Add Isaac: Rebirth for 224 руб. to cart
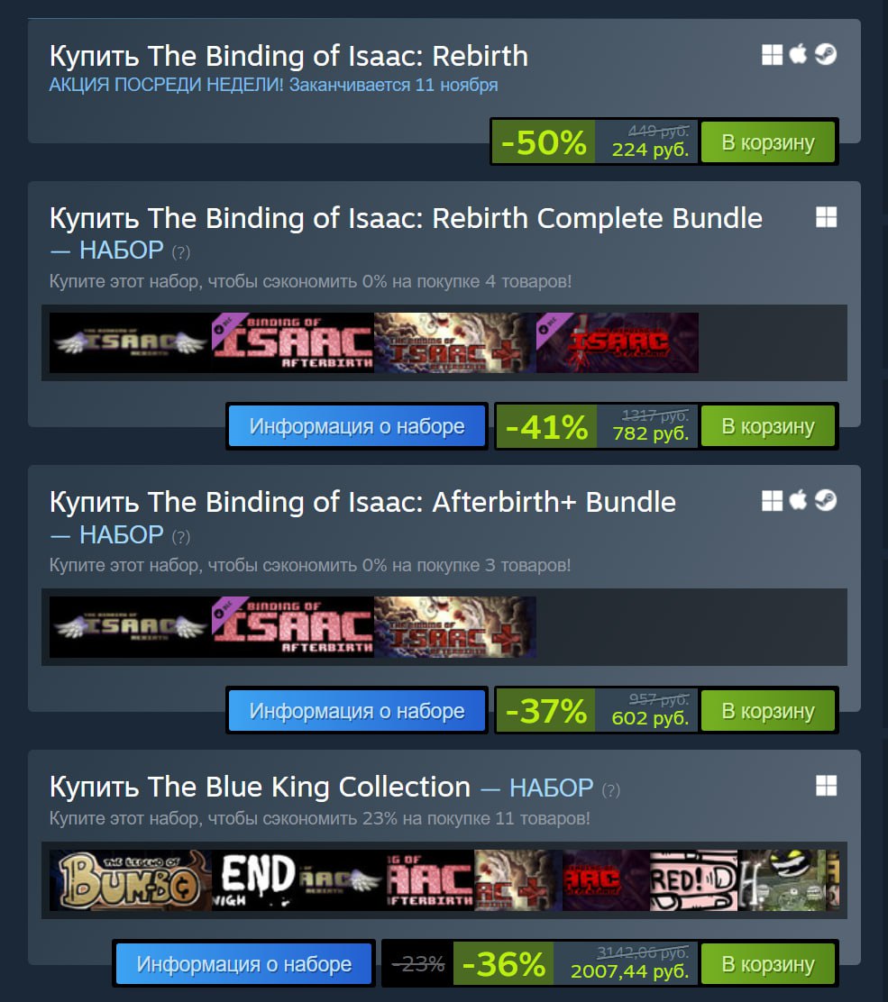The image size is (888, 1002). click(768, 141)
